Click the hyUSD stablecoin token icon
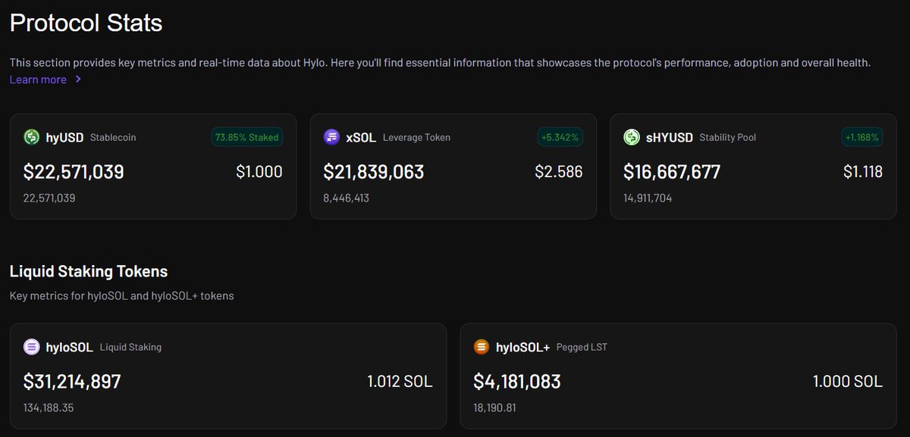The width and height of the screenshot is (910, 437). coord(33,137)
